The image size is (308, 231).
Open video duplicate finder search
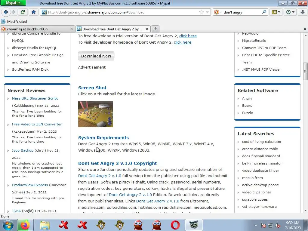click(x=260, y=171)
